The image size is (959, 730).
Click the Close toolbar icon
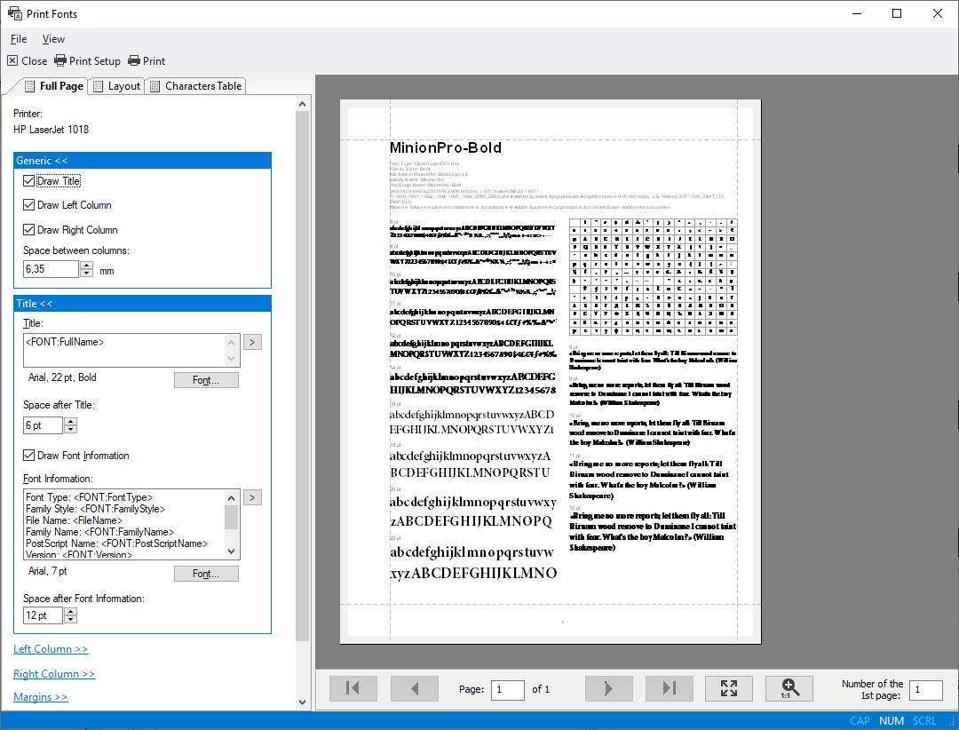coord(27,60)
